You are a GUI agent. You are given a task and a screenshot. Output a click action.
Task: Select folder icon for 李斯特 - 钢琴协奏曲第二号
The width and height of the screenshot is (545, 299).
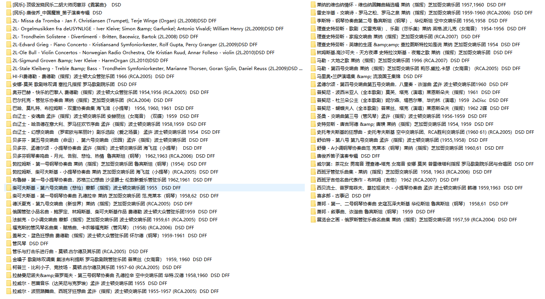tap(313, 20)
